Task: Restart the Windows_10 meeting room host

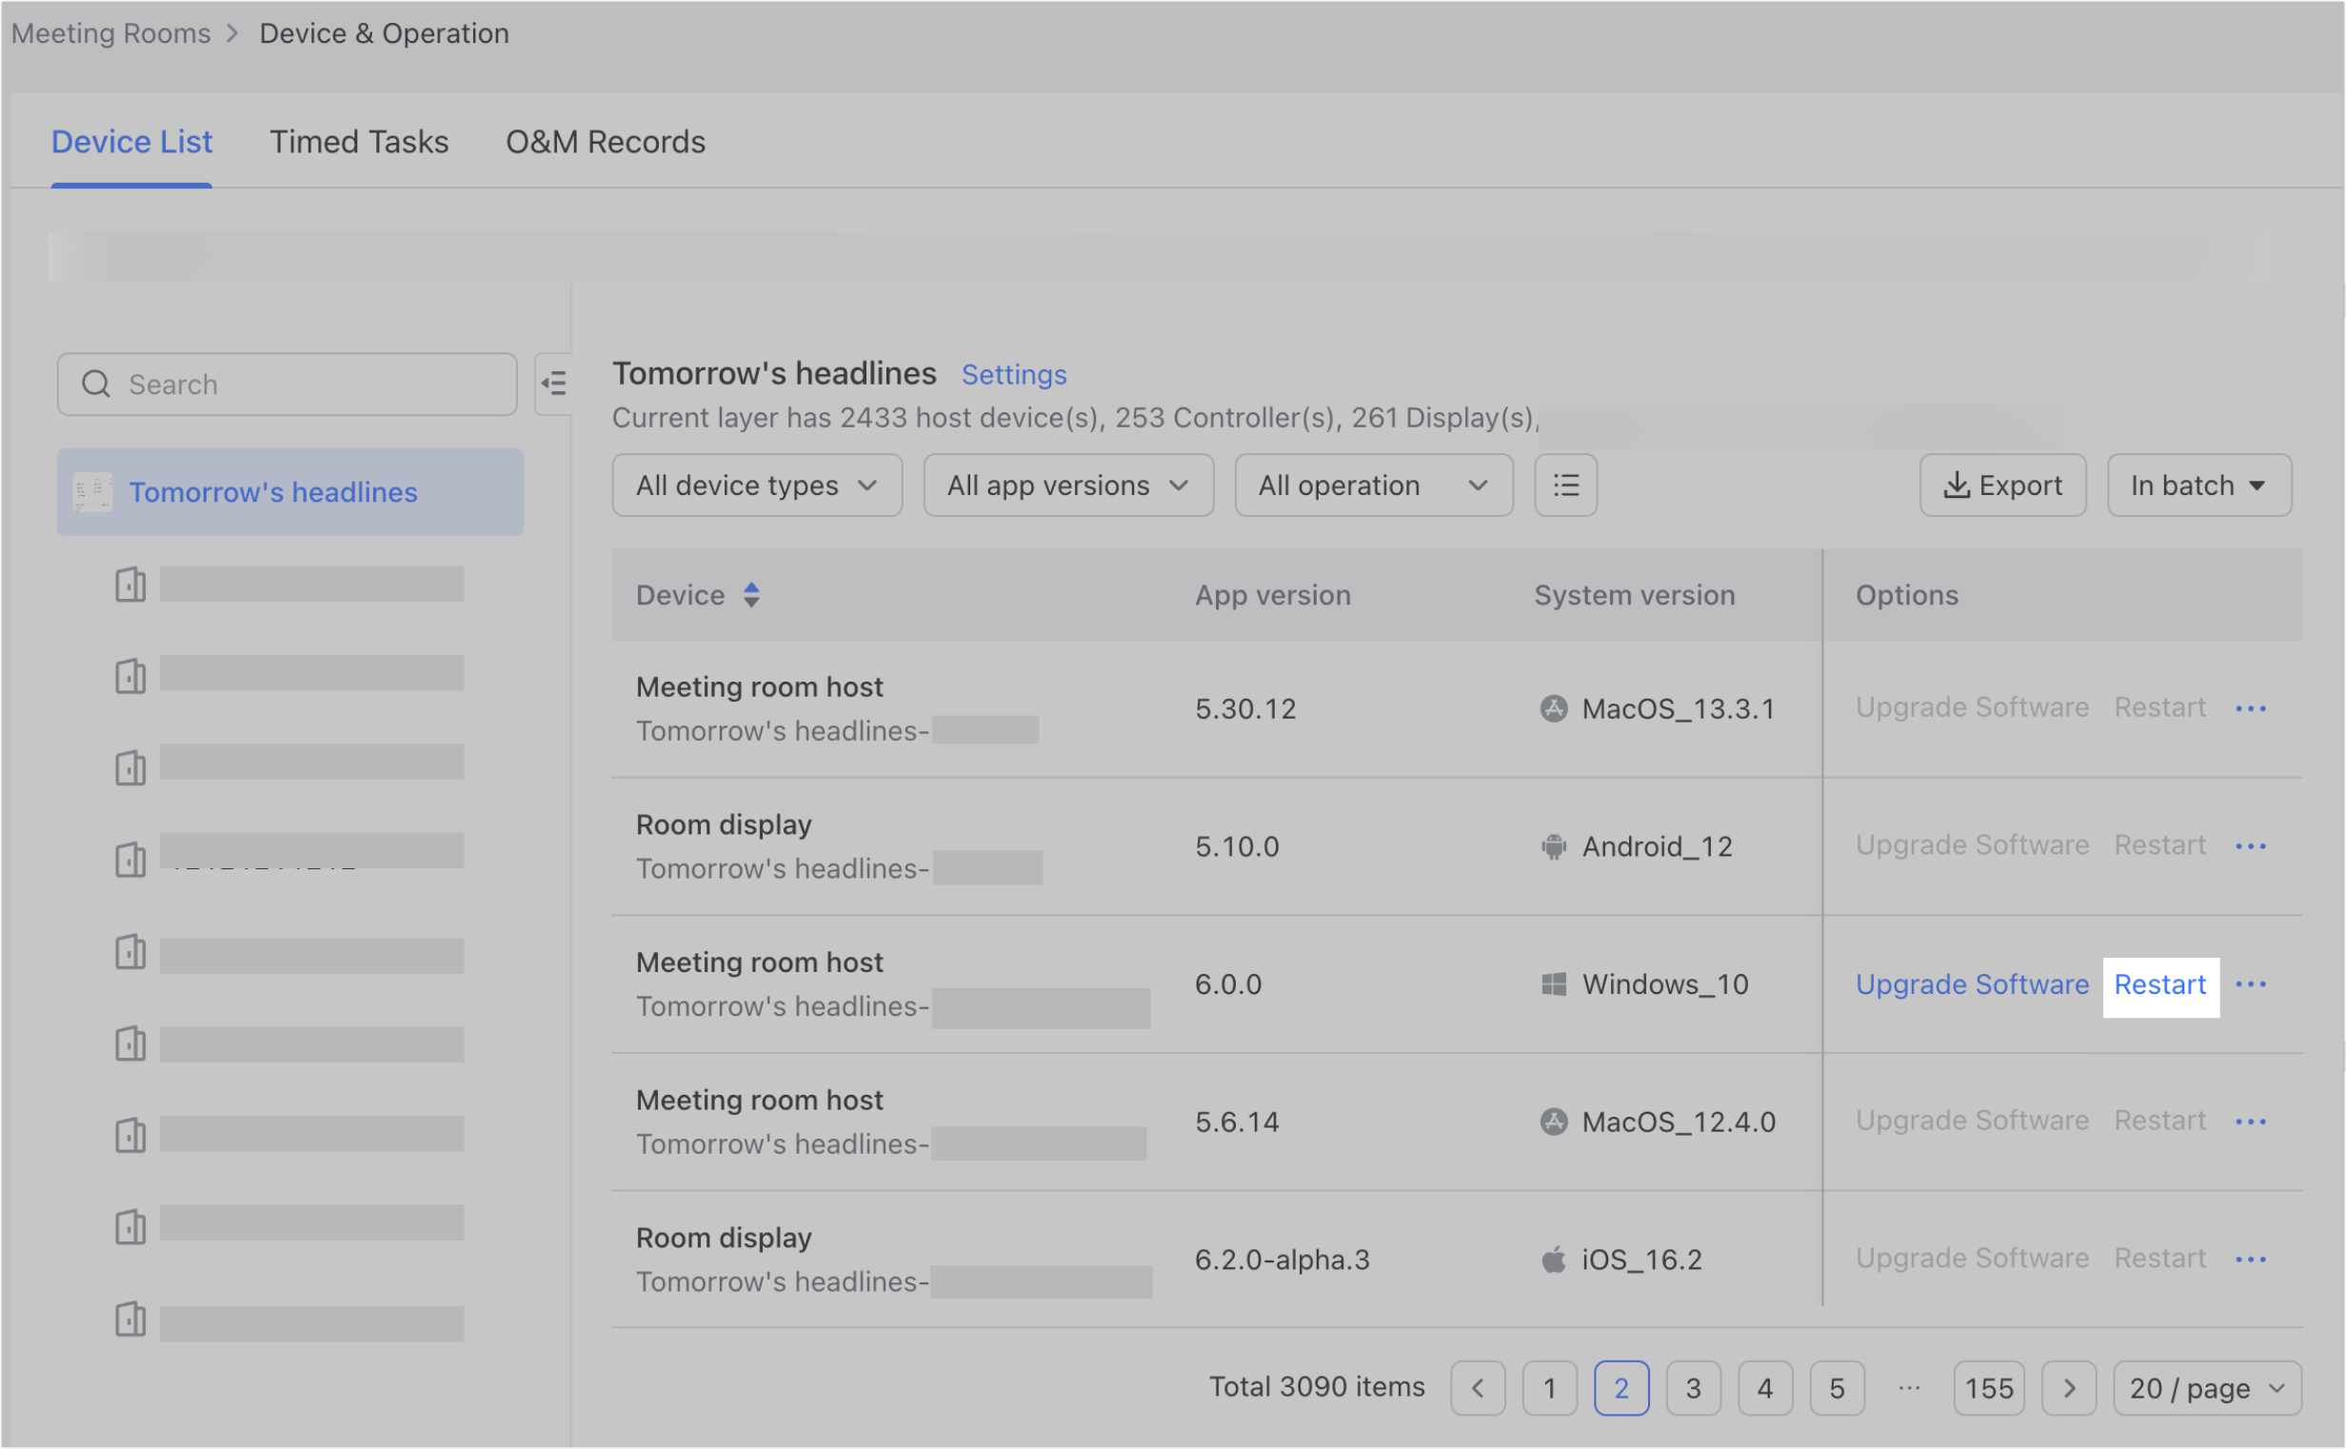Action: pyautogui.click(x=2160, y=984)
